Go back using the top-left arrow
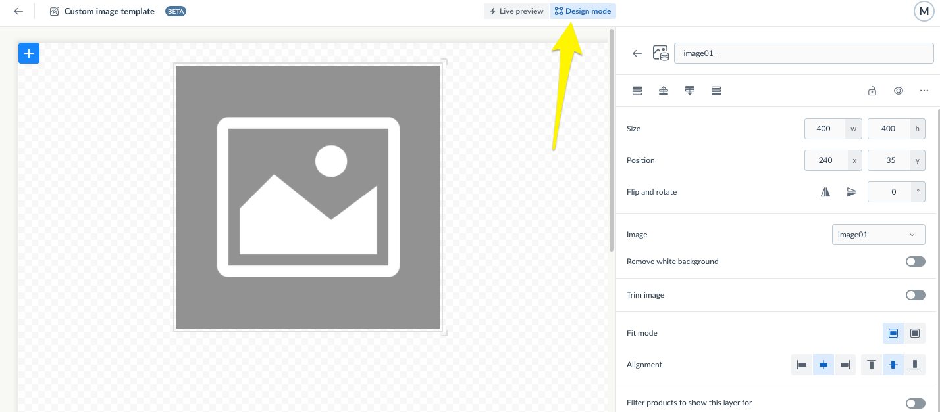Screen dimensions: 940x412 [x=18, y=11]
